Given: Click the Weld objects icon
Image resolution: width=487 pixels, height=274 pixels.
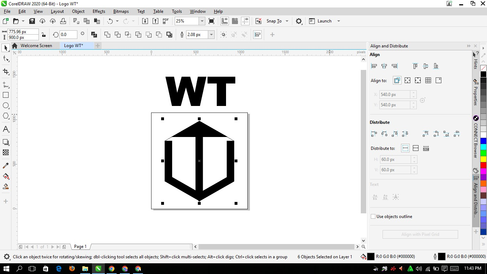Looking at the screenshot, I should click(107, 35).
